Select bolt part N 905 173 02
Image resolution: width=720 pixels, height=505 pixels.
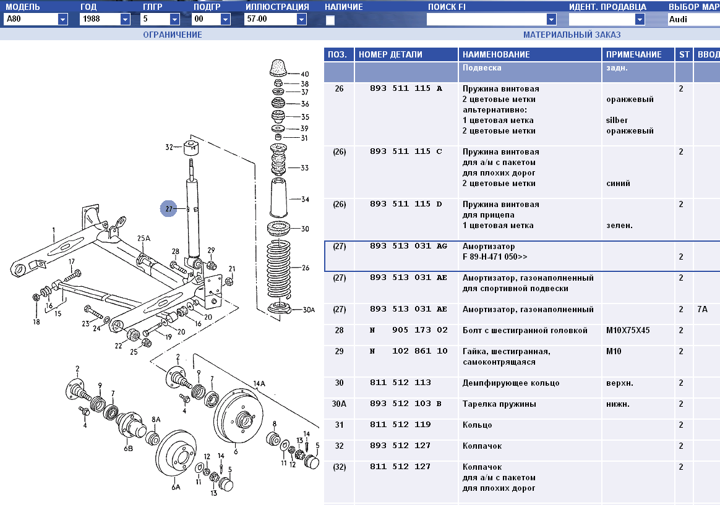pyautogui.click(x=409, y=330)
